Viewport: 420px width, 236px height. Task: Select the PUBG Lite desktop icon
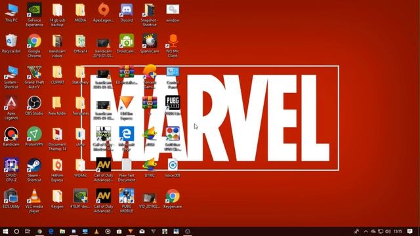(x=173, y=106)
